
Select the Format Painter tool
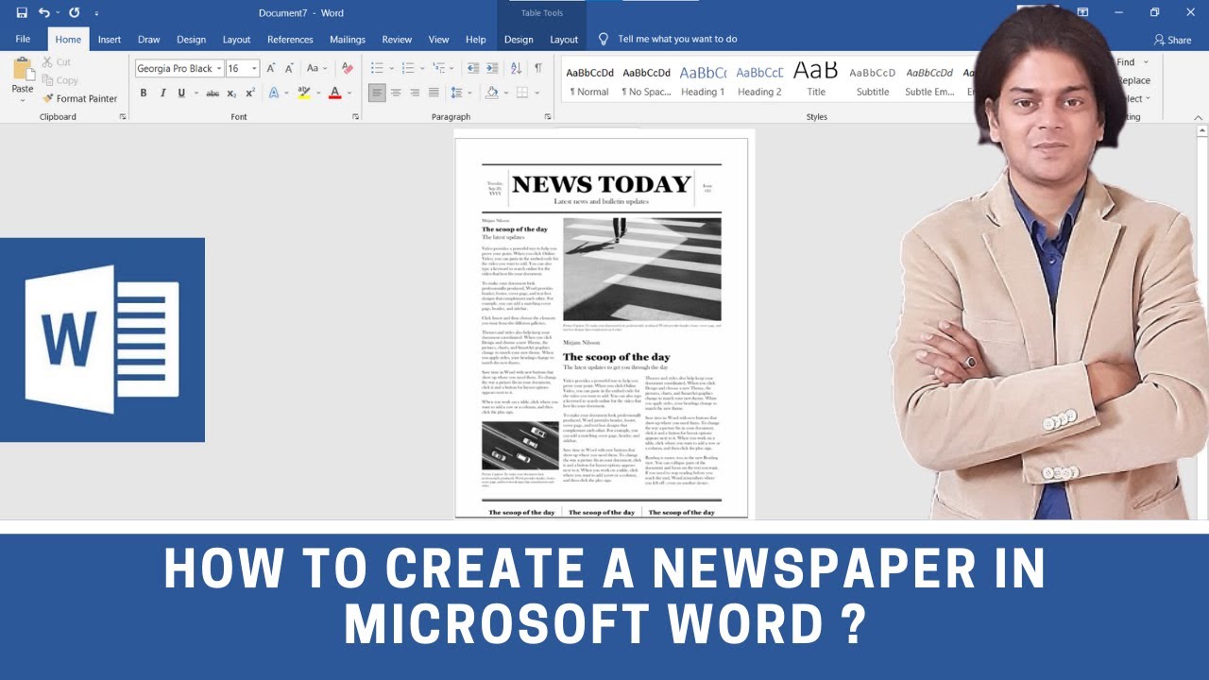[x=79, y=98]
